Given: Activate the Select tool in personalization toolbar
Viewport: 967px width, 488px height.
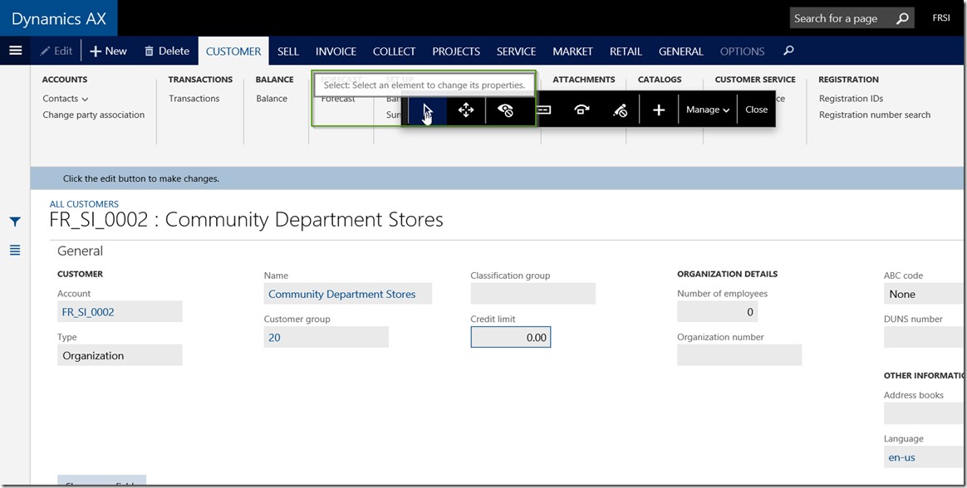Looking at the screenshot, I should click(426, 110).
